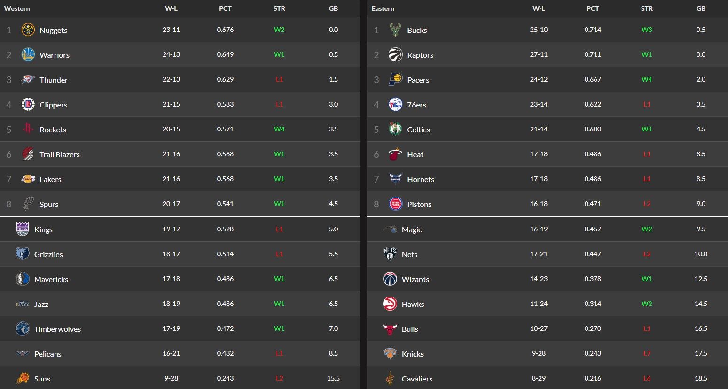Open the Celtics team link
This screenshot has height=389, width=728.
[418, 130]
